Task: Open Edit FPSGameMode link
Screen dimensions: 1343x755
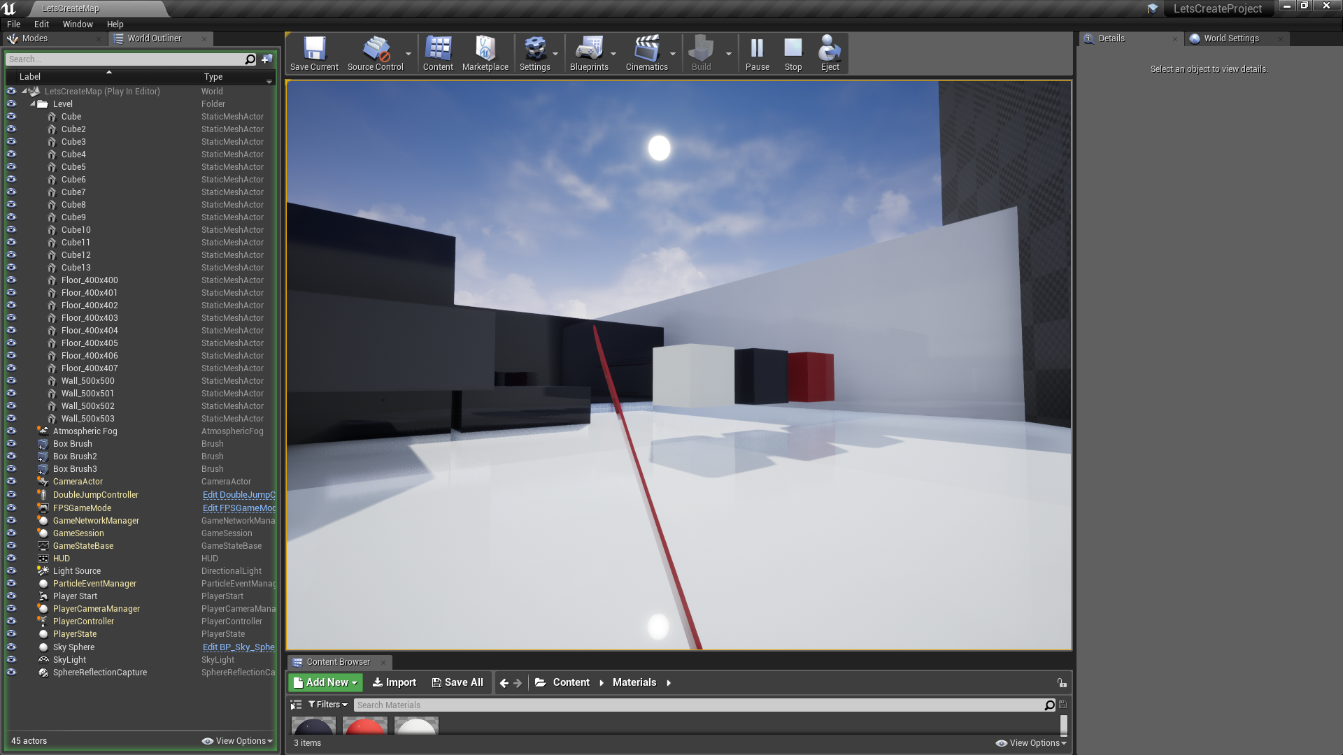Action: pos(239,508)
